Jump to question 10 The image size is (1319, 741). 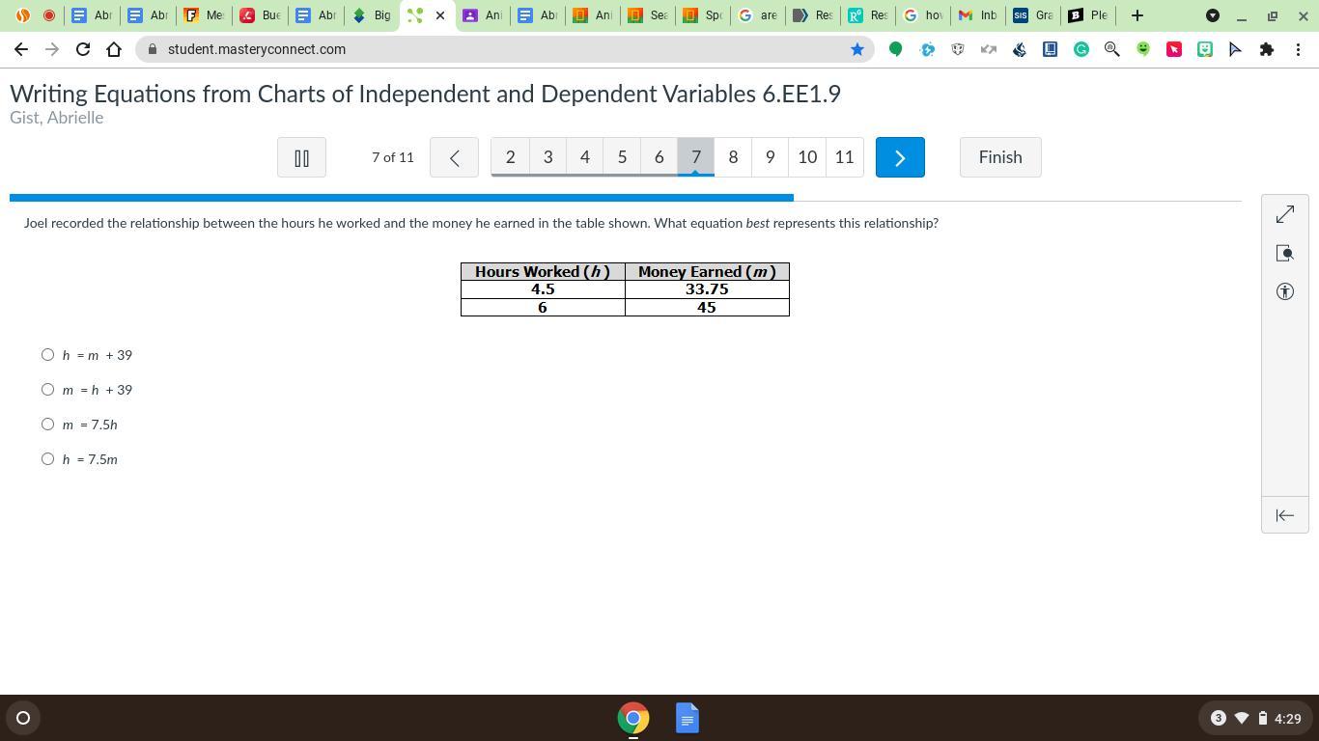coord(807,157)
